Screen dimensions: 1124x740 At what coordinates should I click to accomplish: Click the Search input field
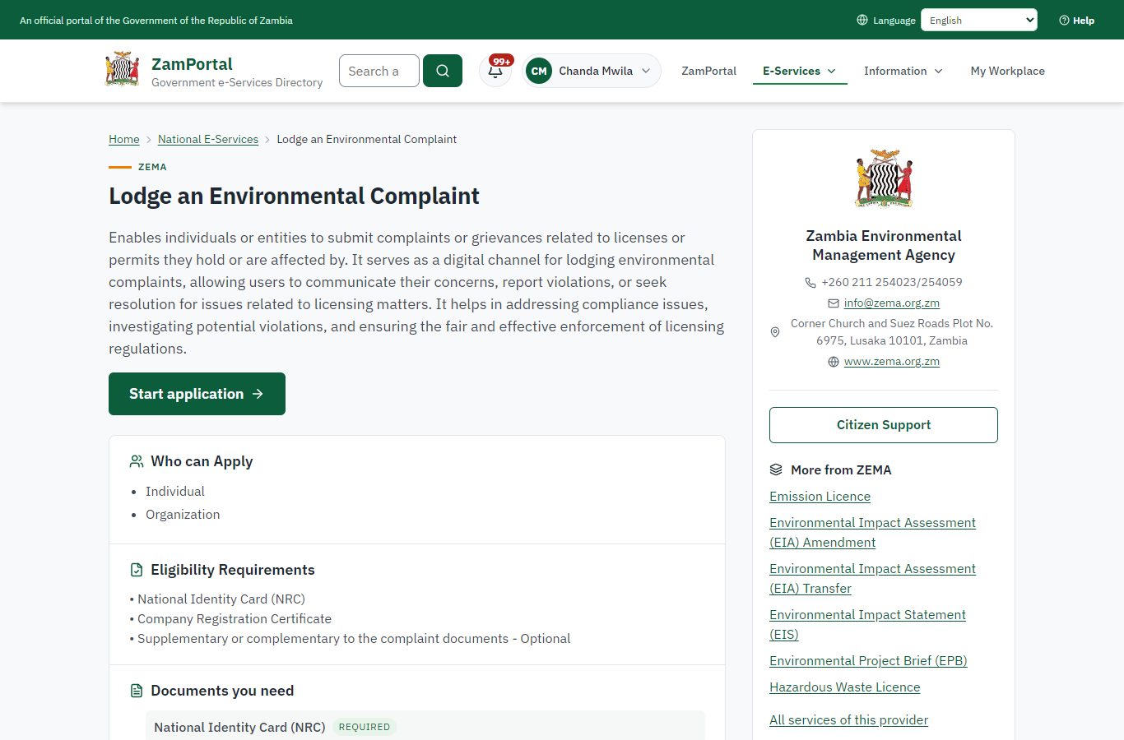(x=379, y=71)
